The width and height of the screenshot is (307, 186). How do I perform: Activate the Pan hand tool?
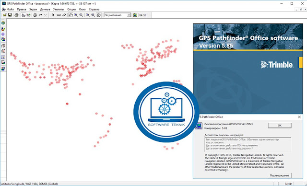coord(71,15)
